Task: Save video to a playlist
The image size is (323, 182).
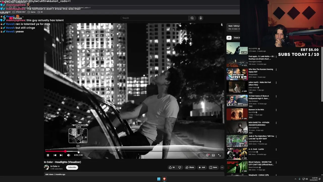Action: pos(213,167)
